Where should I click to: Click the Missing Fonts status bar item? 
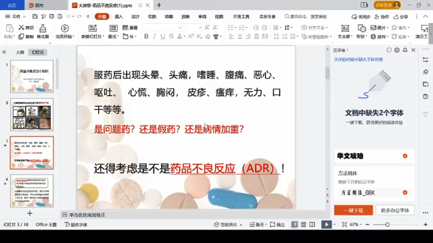point(76,225)
